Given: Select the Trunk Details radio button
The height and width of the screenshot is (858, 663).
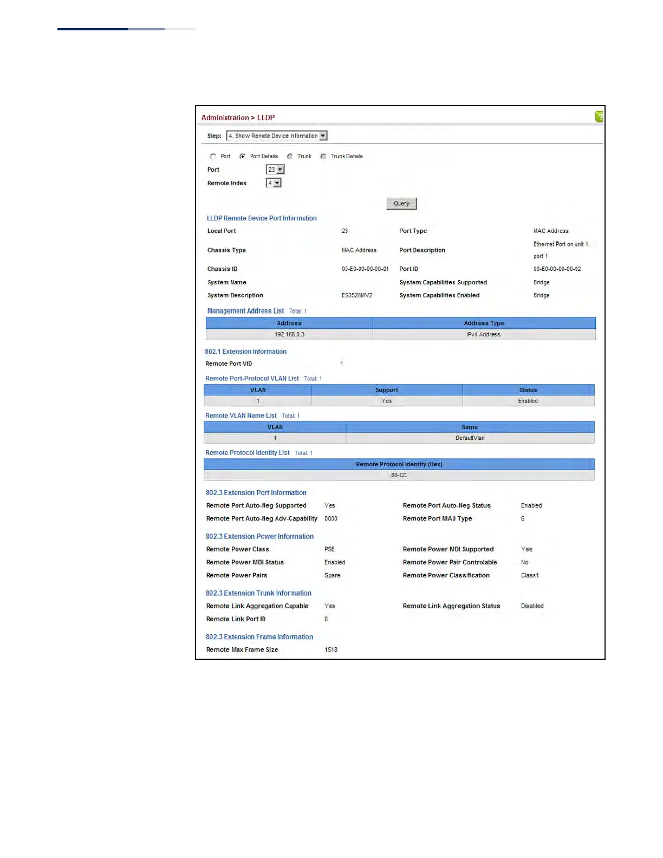Looking at the screenshot, I should pyautogui.click(x=323, y=157).
